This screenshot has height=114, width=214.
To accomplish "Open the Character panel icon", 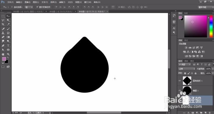I will (174, 28).
